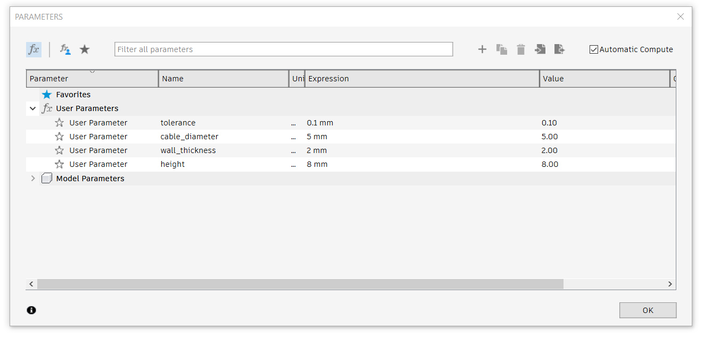Click the 2 mm expression cell
Screen dimensions: 704x339
422,150
